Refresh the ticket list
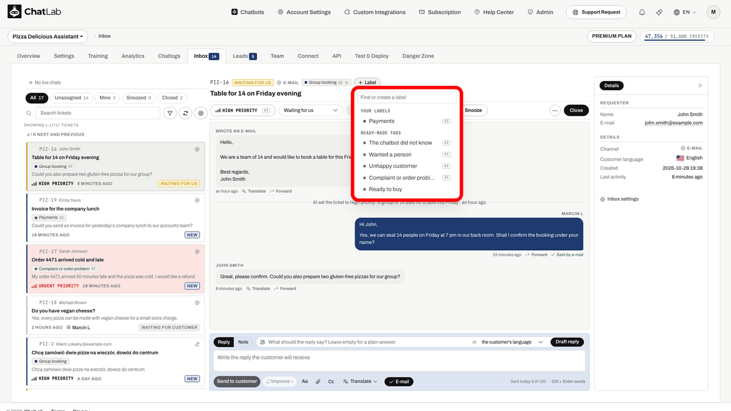731x411 pixels. click(185, 113)
